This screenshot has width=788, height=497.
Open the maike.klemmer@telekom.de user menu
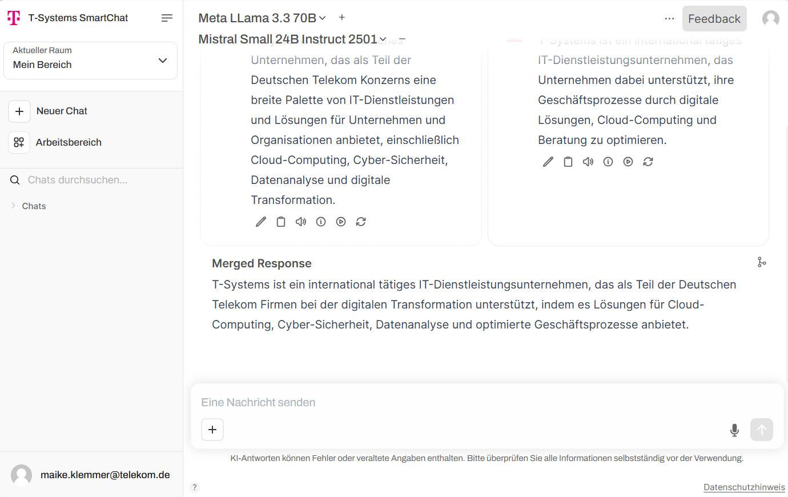pyautogui.click(x=91, y=475)
